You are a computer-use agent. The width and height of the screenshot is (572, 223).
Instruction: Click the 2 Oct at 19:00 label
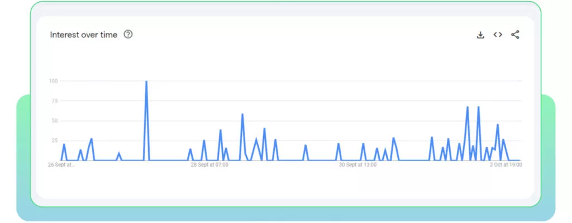(506, 164)
